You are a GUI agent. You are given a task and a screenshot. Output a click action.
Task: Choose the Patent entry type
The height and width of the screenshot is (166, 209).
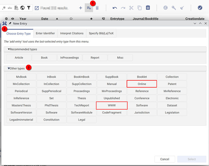[x=172, y=84]
